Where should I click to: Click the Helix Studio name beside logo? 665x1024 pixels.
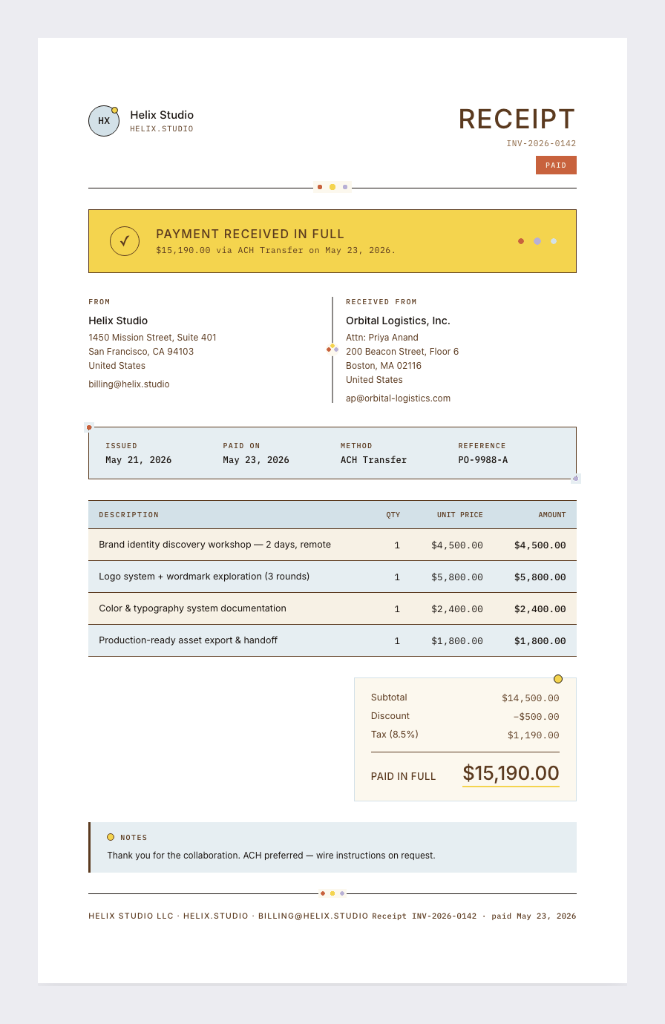click(162, 115)
